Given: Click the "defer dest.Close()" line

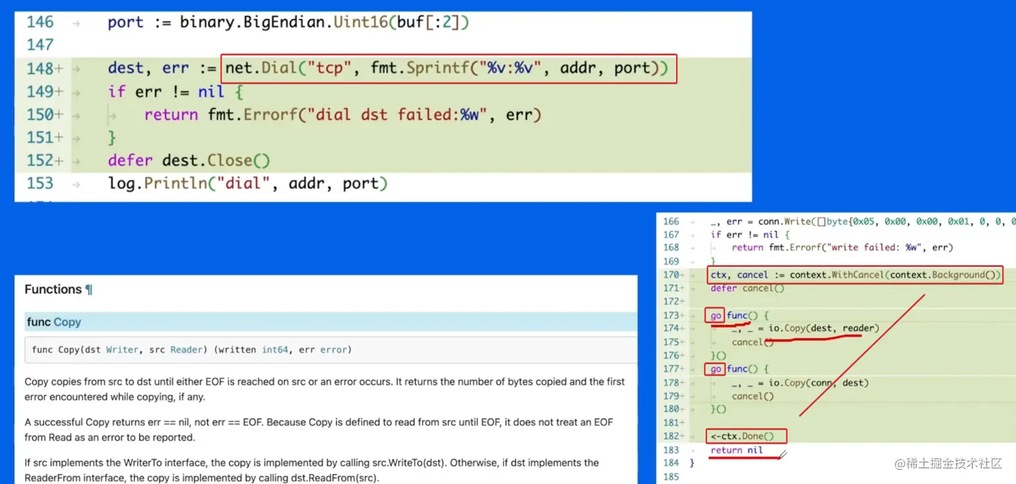Looking at the screenshot, I should (189, 160).
